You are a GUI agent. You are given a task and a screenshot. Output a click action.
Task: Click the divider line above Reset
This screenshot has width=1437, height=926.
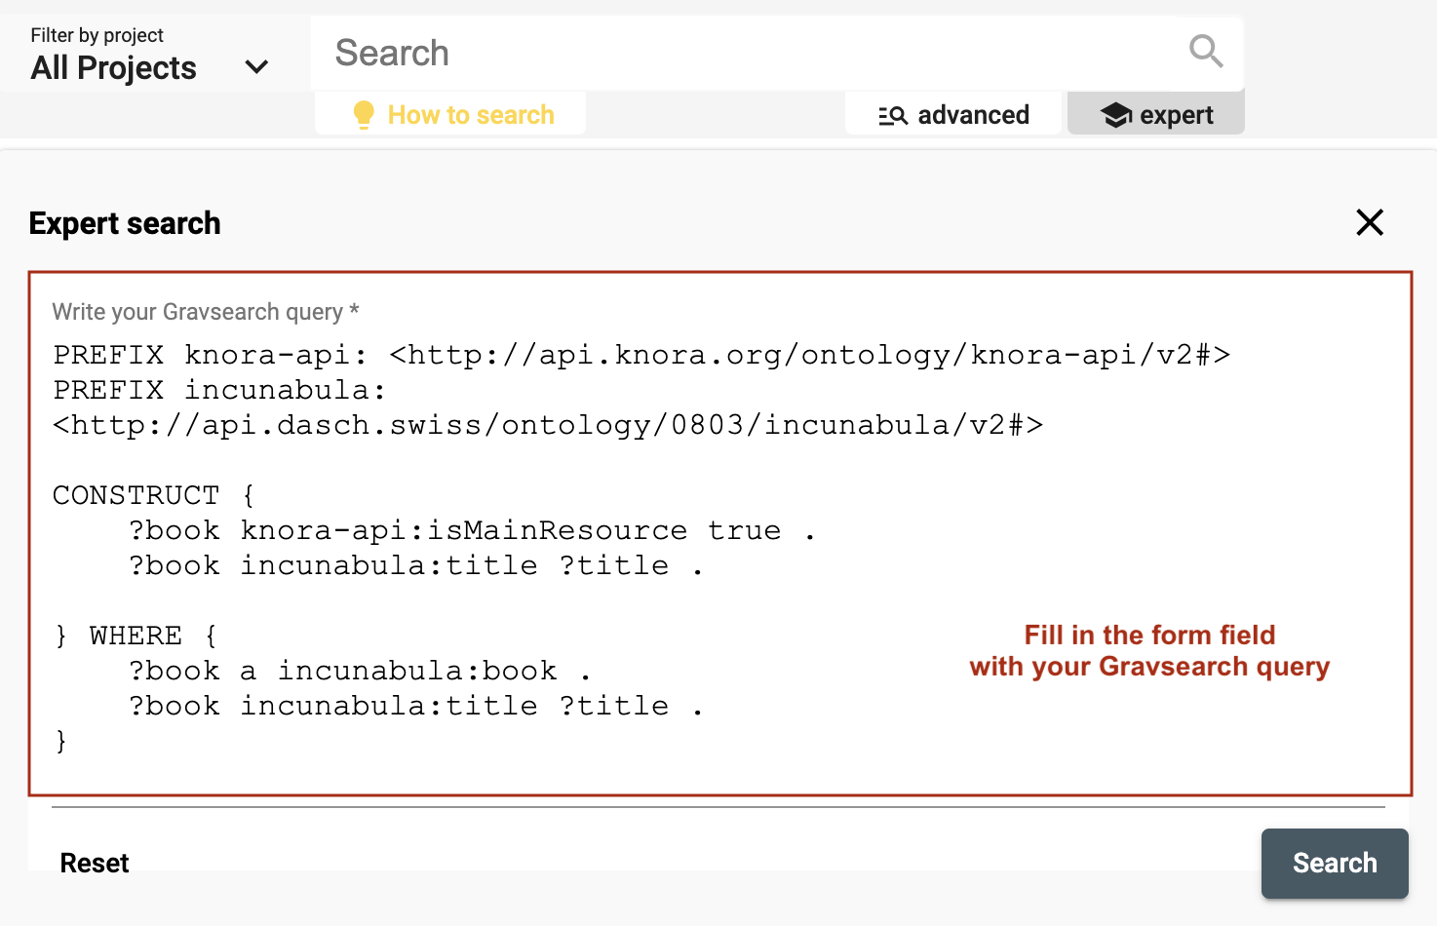(x=718, y=807)
